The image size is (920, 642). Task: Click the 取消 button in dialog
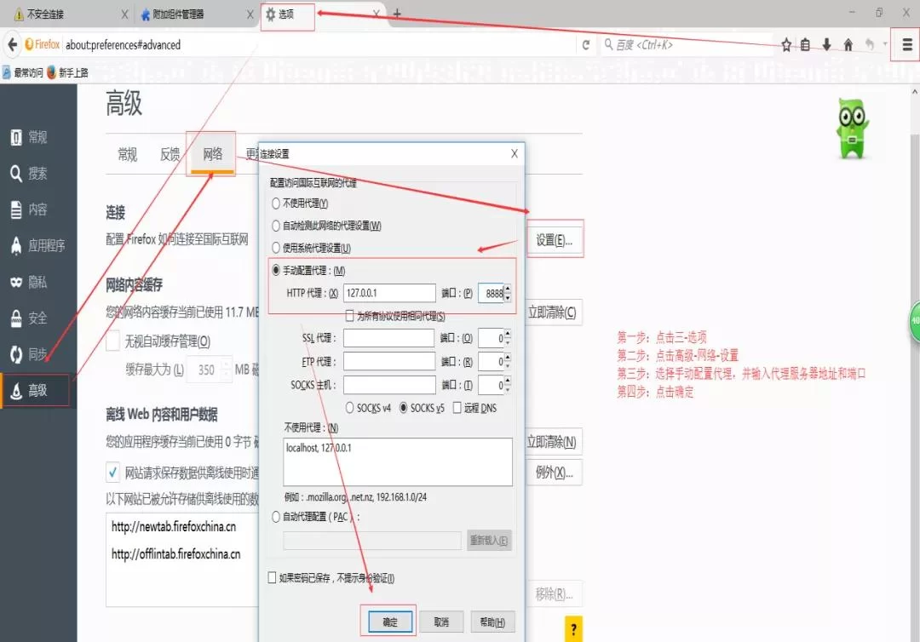tap(440, 622)
